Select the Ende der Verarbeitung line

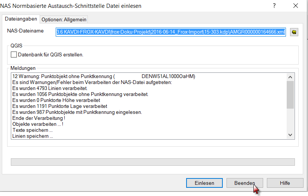pyautogui.click(x=41, y=118)
